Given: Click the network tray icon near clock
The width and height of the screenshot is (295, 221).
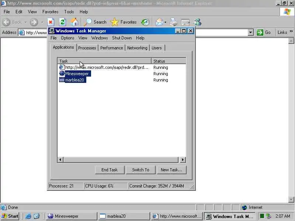Looking at the screenshot, I should point(268,216).
